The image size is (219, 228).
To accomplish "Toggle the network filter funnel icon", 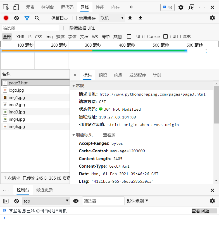I will click(27, 18).
